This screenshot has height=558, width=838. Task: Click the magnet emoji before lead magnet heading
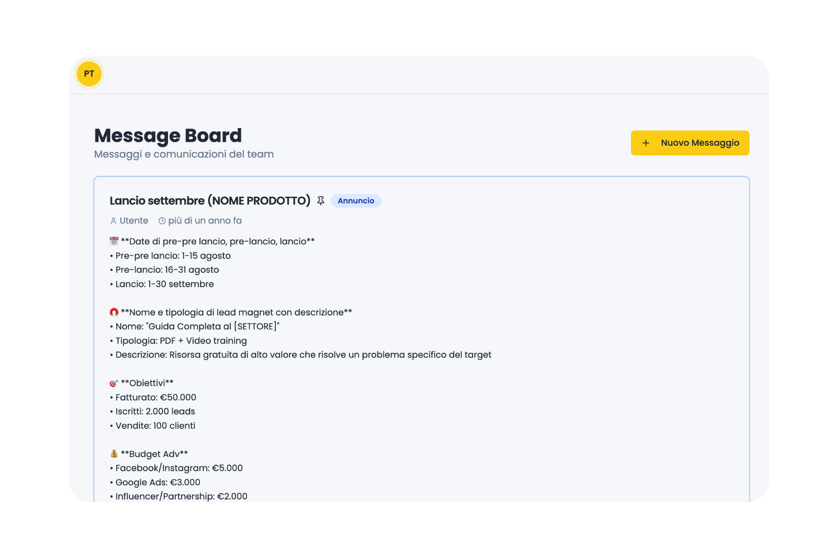coord(114,312)
